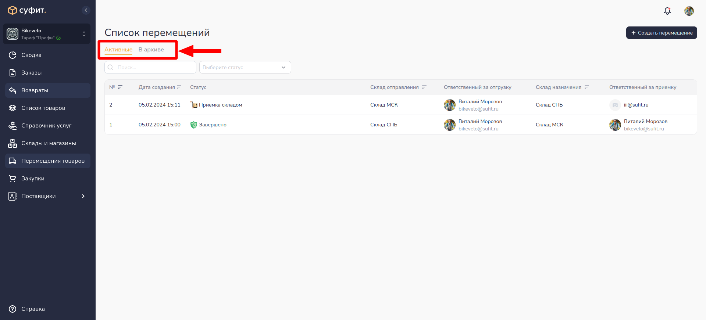Image resolution: width=706 pixels, height=320 pixels.
Task: Click the Список товаров layers icon
Action: (x=13, y=108)
